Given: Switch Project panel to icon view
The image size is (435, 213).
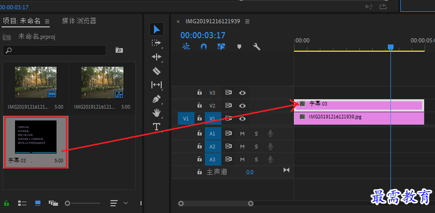Looking at the screenshot, I should [38, 203].
